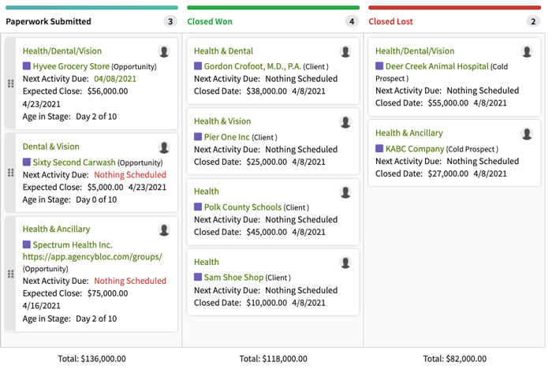Click the $45,000.00 closed date amount

pyautogui.click(x=267, y=232)
